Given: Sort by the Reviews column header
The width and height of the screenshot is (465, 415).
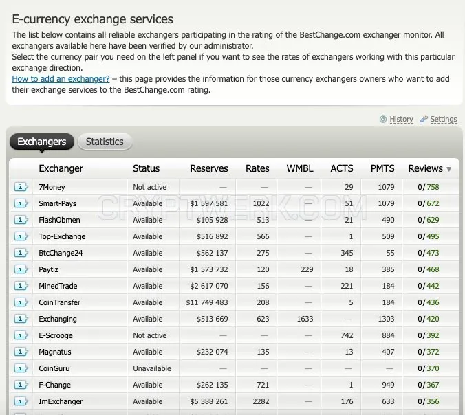Looking at the screenshot, I should [426, 168].
